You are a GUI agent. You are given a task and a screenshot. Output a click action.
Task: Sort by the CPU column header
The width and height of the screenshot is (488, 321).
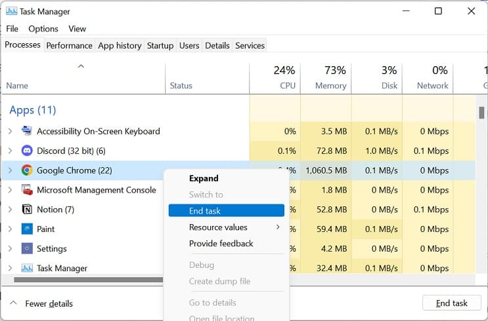[x=275, y=78]
